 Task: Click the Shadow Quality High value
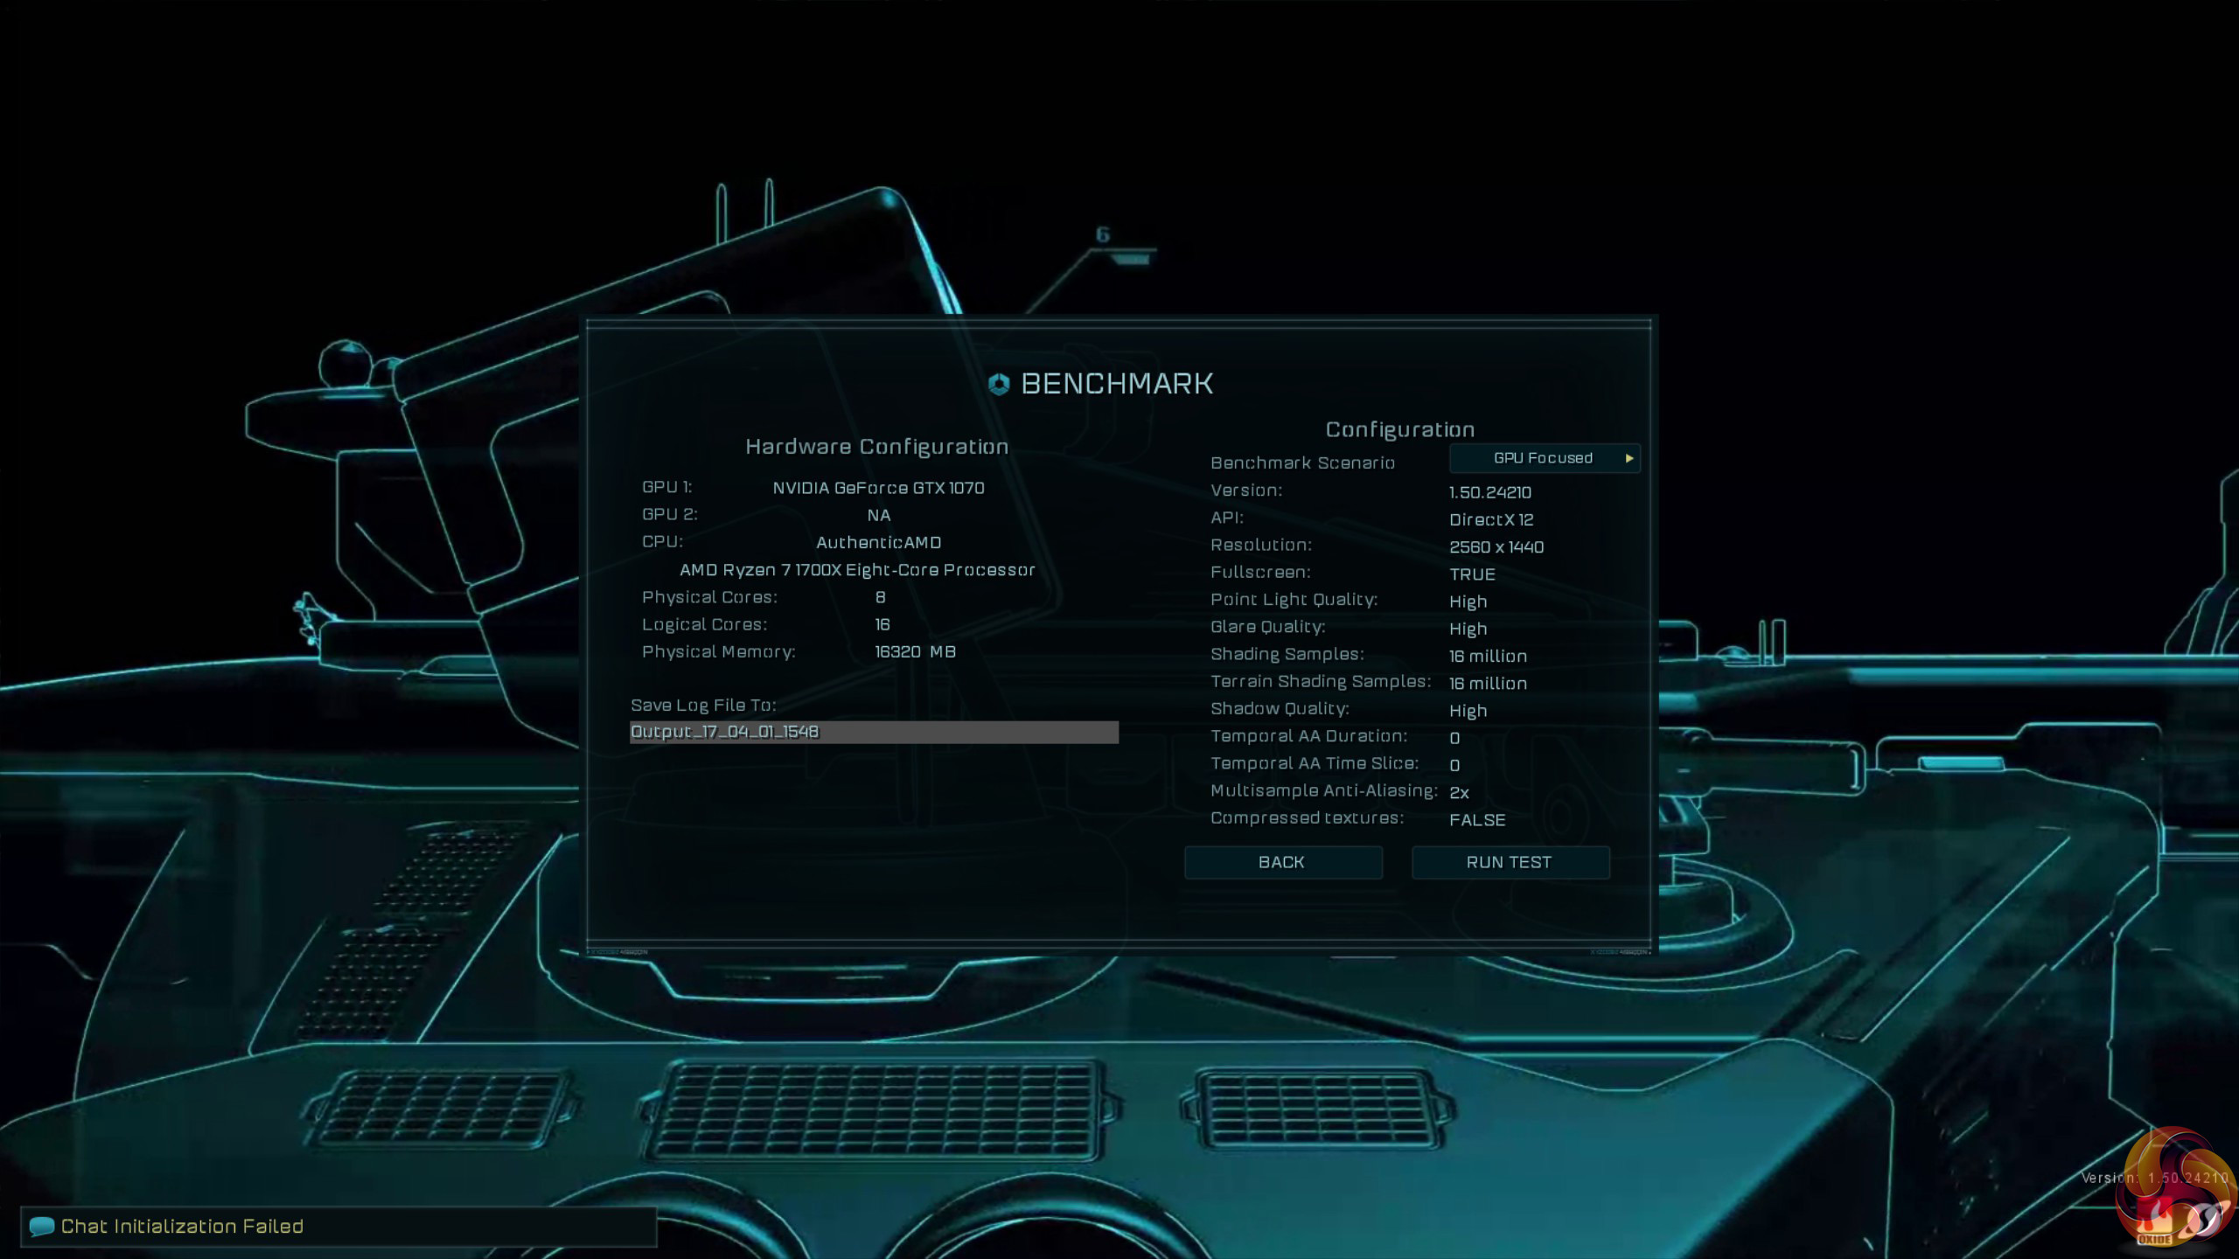pyautogui.click(x=1468, y=711)
